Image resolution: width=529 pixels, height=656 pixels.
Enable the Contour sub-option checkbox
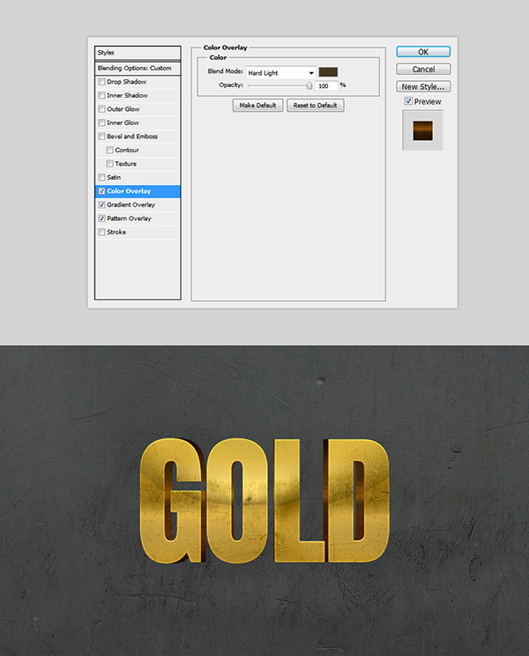pyautogui.click(x=109, y=150)
